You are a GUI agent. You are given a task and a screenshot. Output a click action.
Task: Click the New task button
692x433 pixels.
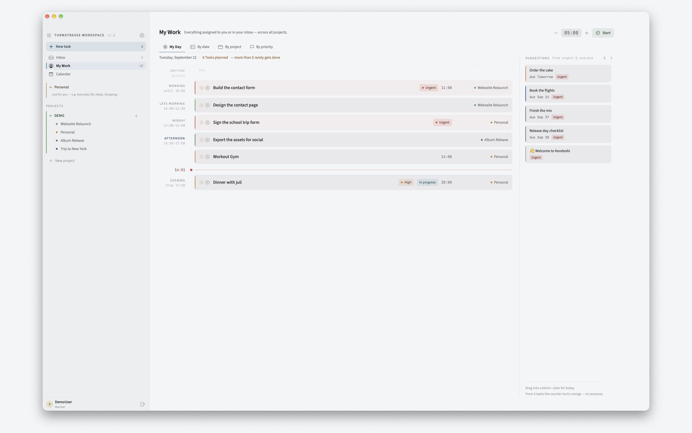[x=96, y=47]
